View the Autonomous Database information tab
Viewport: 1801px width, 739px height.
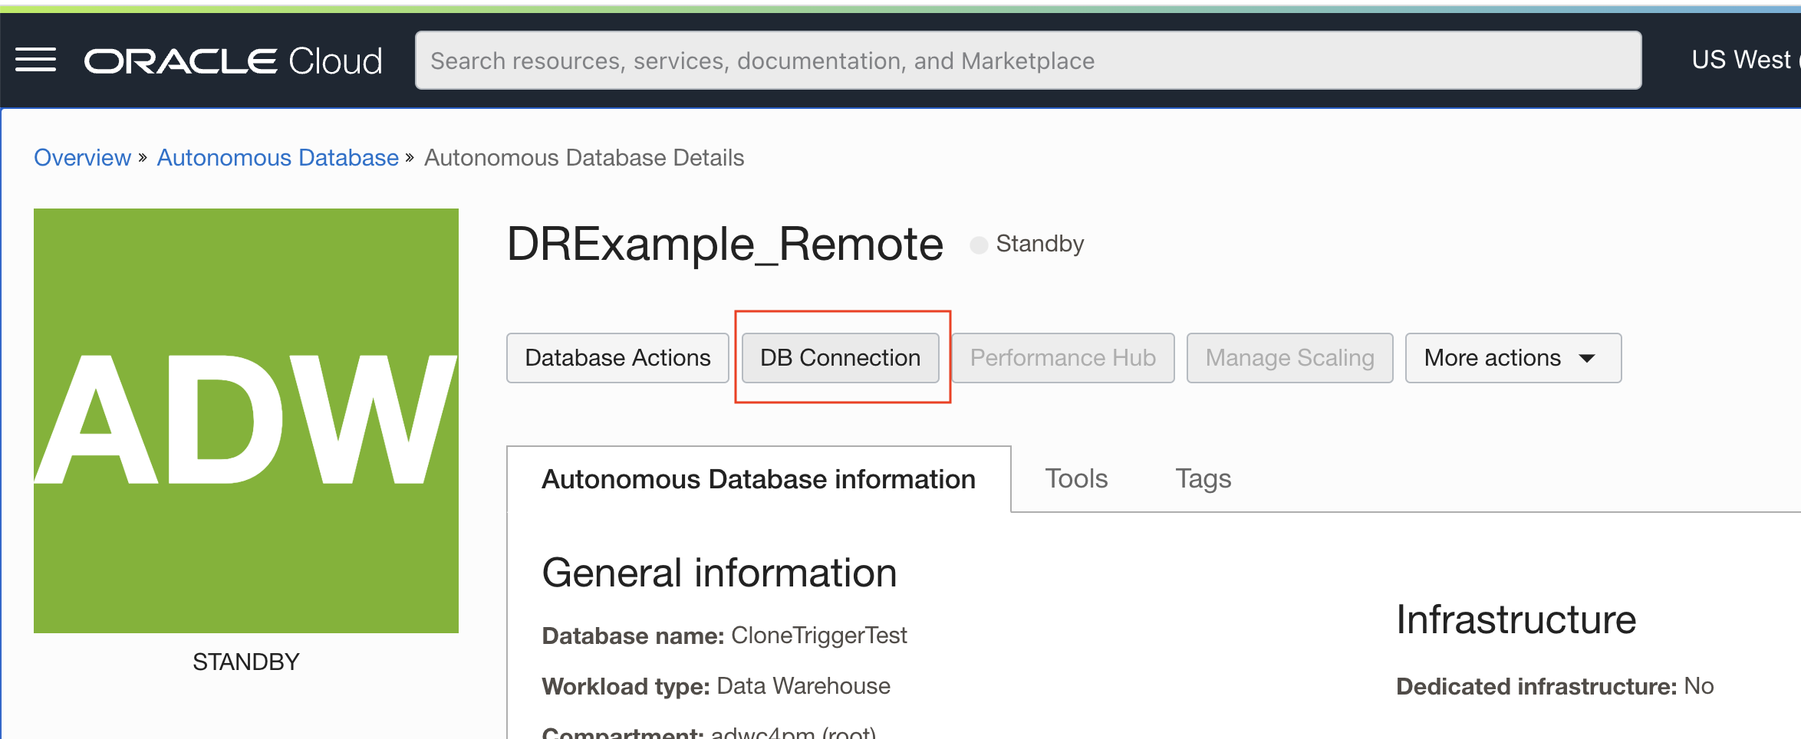(758, 479)
